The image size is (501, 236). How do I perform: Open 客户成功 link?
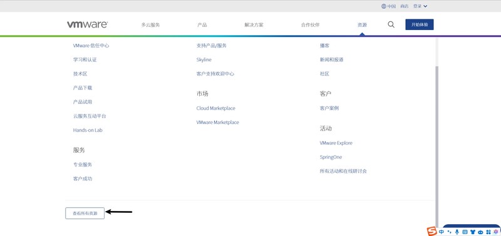83,179
